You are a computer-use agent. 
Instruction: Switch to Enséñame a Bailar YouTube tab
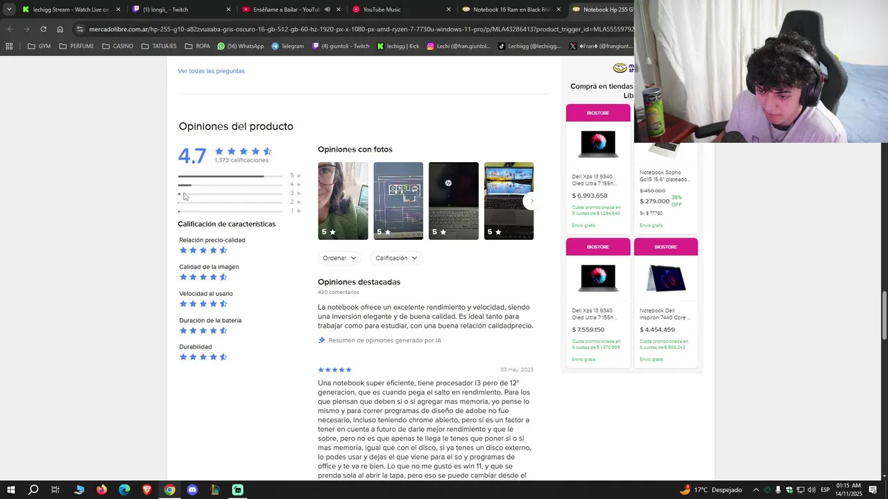pos(291,10)
